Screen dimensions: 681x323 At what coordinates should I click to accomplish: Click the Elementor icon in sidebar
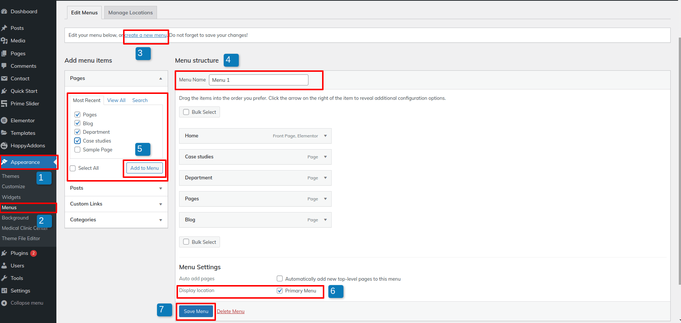(x=4, y=120)
